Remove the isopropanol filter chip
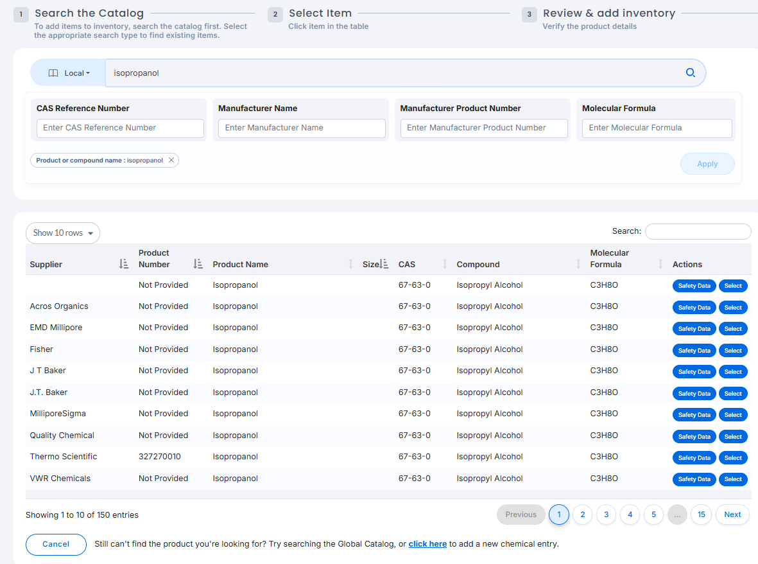758x564 pixels. [171, 160]
